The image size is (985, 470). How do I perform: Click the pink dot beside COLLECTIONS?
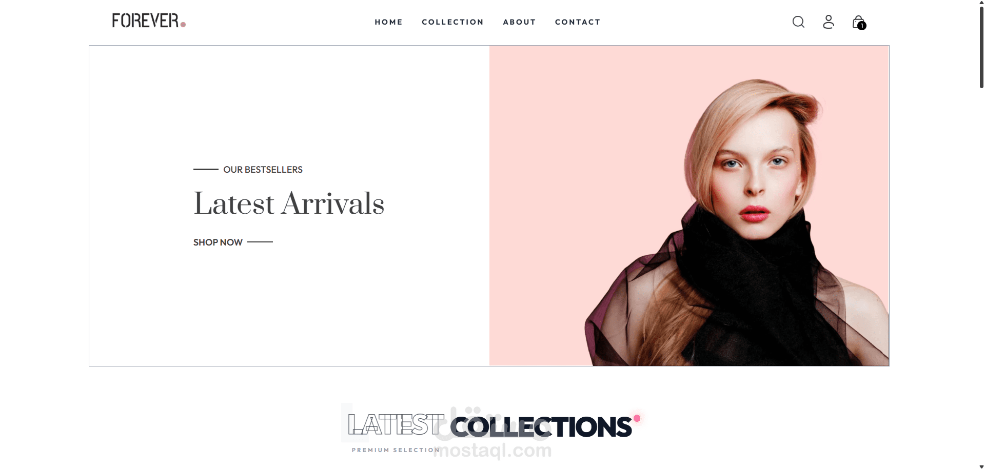(637, 418)
